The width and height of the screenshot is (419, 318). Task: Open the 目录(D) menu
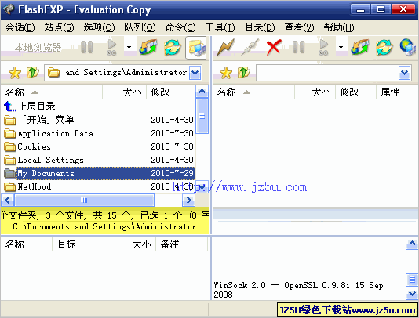pos(260,27)
